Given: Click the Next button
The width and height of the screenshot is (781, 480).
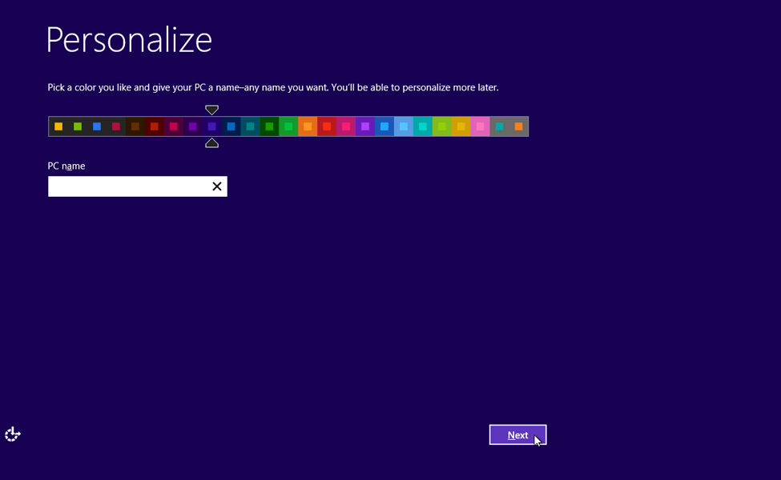Looking at the screenshot, I should (x=517, y=434).
